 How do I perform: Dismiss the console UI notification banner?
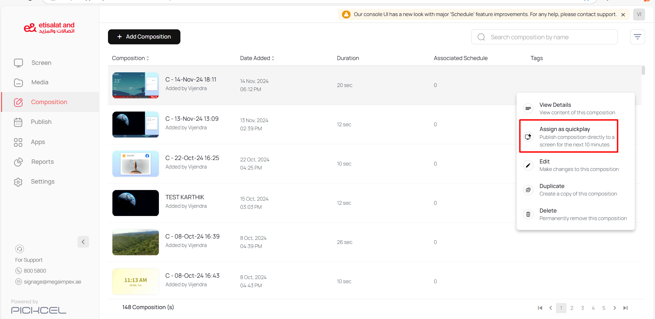623,15
